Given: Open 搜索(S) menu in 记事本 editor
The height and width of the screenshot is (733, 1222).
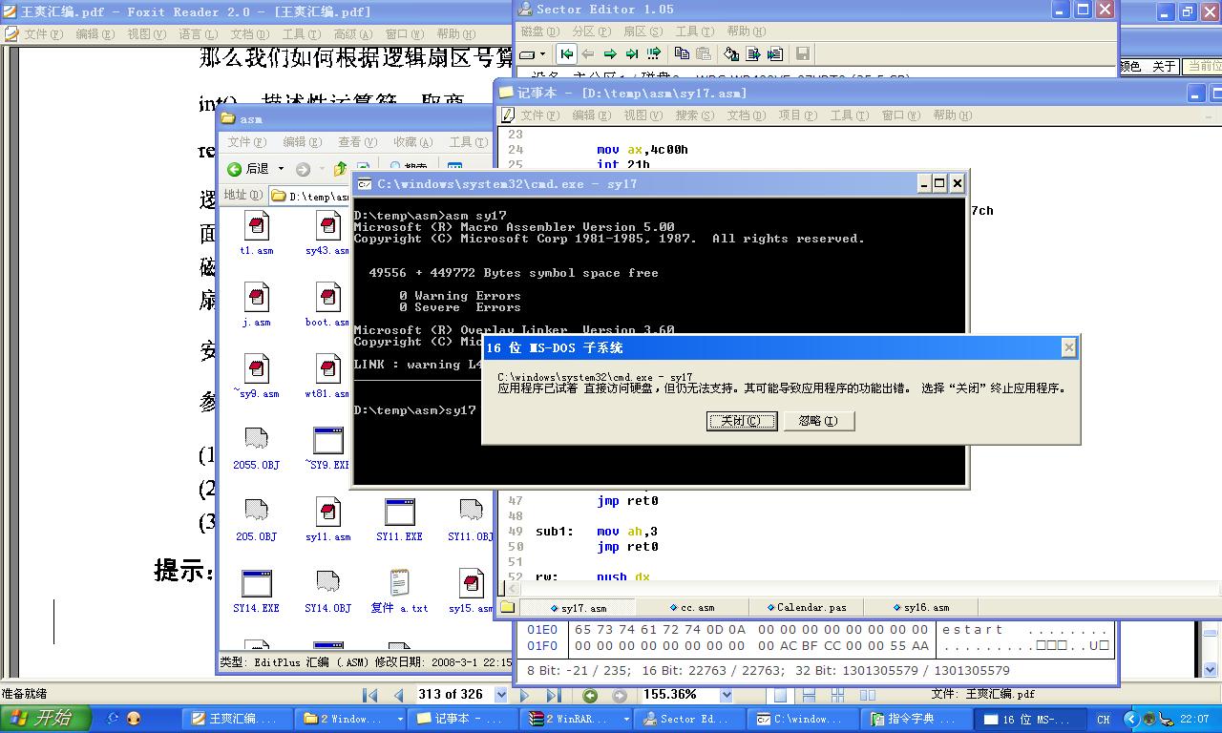Looking at the screenshot, I should point(694,115).
